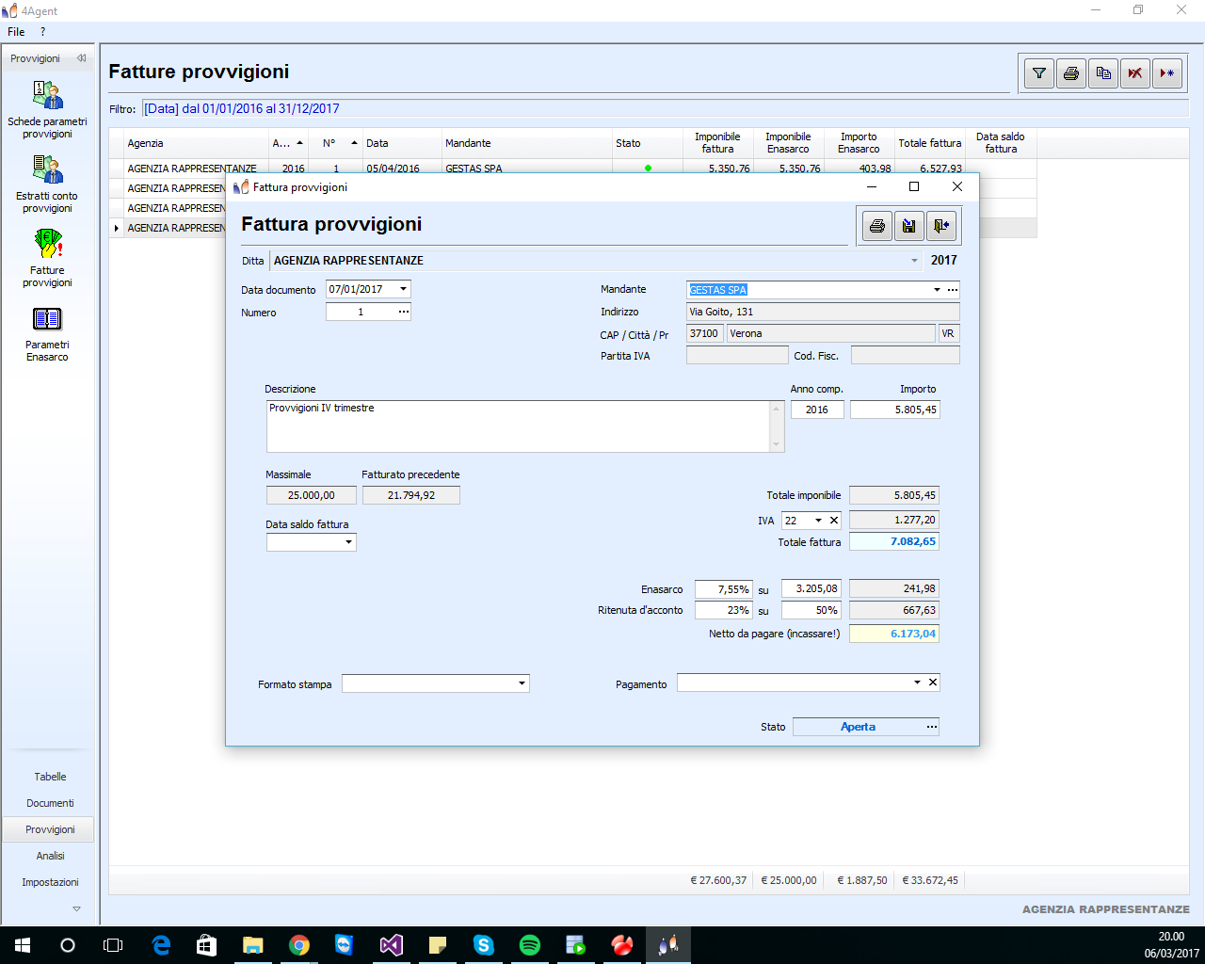This screenshot has width=1205, height=964.
Task: Switch to Tabelle sidebar section
Action: [50, 777]
